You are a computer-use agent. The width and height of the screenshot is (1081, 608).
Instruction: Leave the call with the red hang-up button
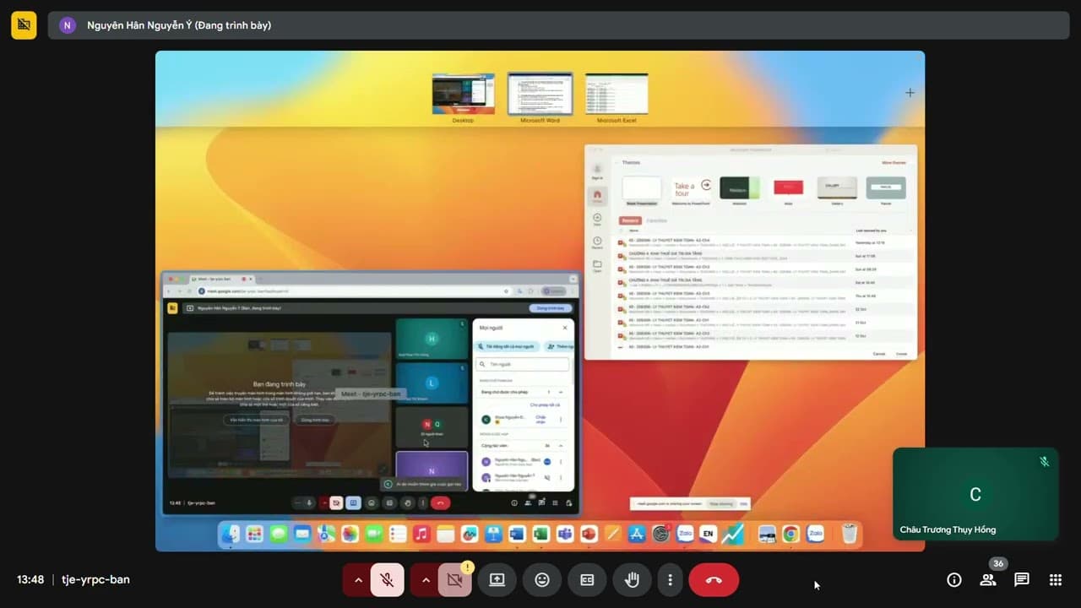click(x=714, y=580)
